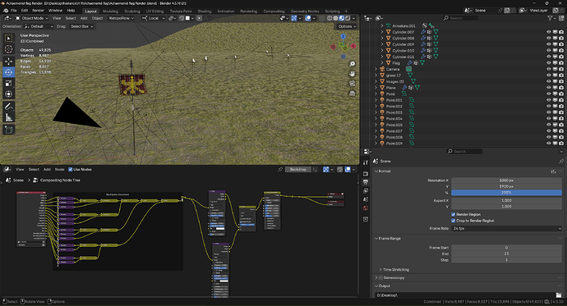Click the pin icon in Properties header
The width and height of the screenshot is (567, 306).
pyautogui.click(x=561, y=162)
